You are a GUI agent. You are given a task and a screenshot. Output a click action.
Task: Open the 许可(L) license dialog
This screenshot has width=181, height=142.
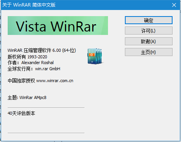pyautogui.click(x=149, y=31)
